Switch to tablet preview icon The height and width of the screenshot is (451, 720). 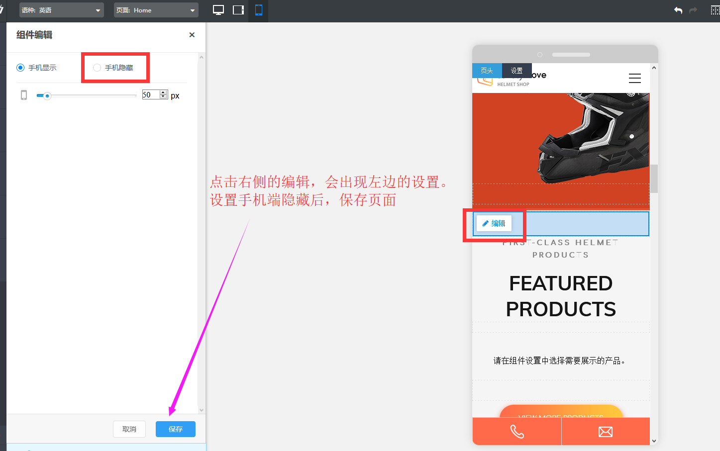coord(238,10)
